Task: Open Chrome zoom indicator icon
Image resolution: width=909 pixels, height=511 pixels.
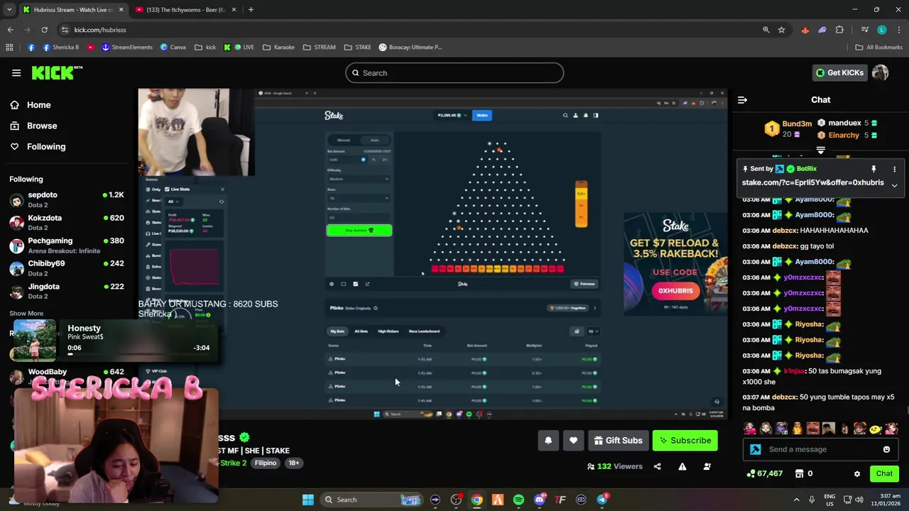Action: click(x=766, y=30)
